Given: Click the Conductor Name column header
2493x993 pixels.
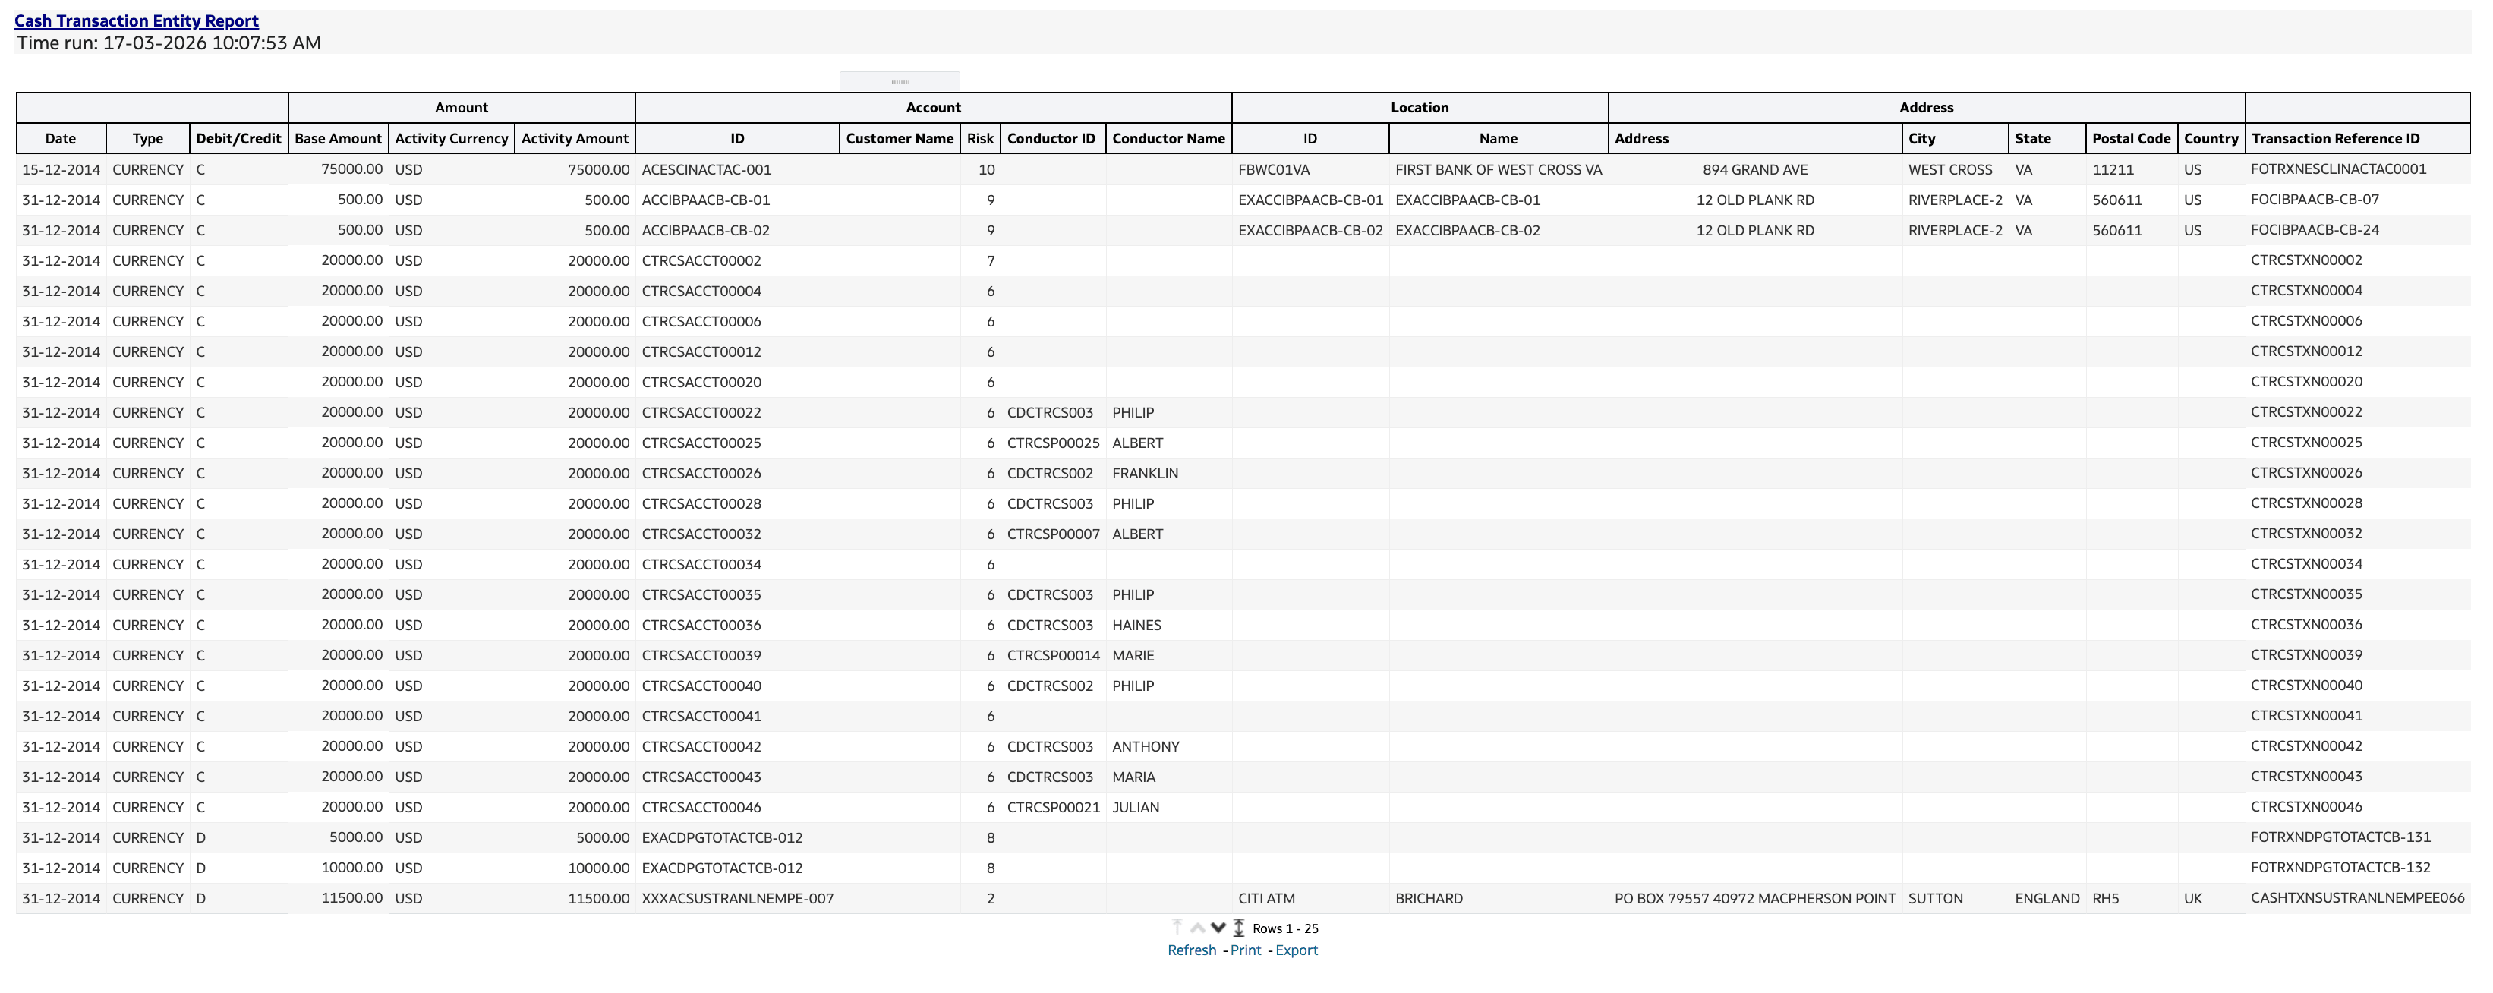Looking at the screenshot, I should 1169,138.
